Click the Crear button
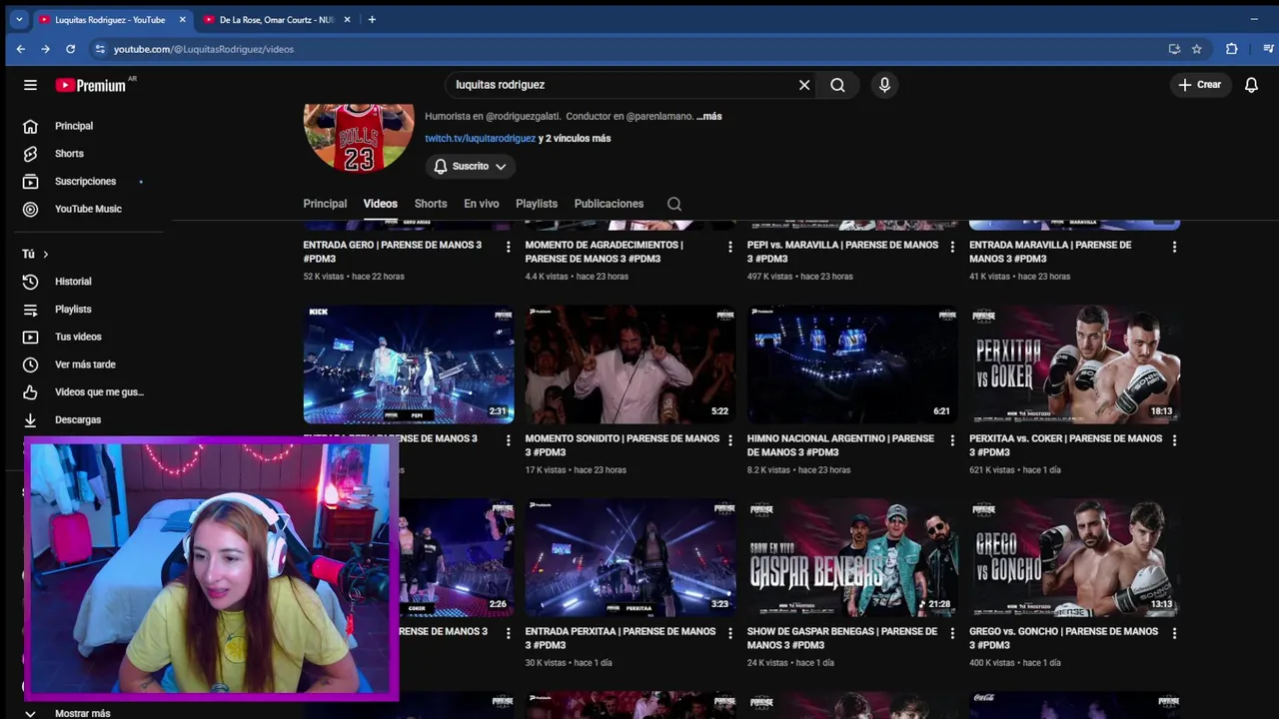Viewport: 1279px width, 719px height. point(1199,85)
